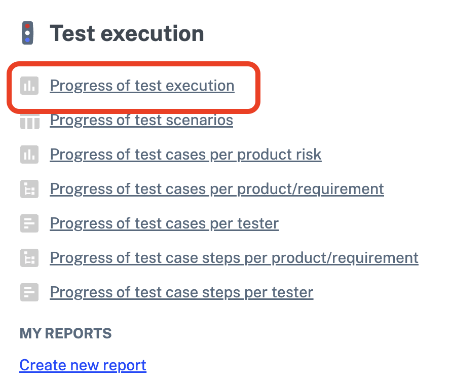Screen dimensions: 451x385
Task: View Progress of test case steps per tester
Action: coord(181,292)
